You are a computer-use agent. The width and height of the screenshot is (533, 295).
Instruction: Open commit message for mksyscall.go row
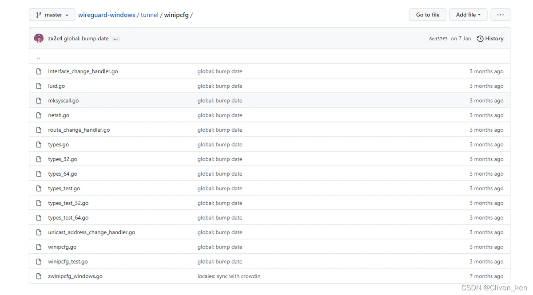[220, 101]
